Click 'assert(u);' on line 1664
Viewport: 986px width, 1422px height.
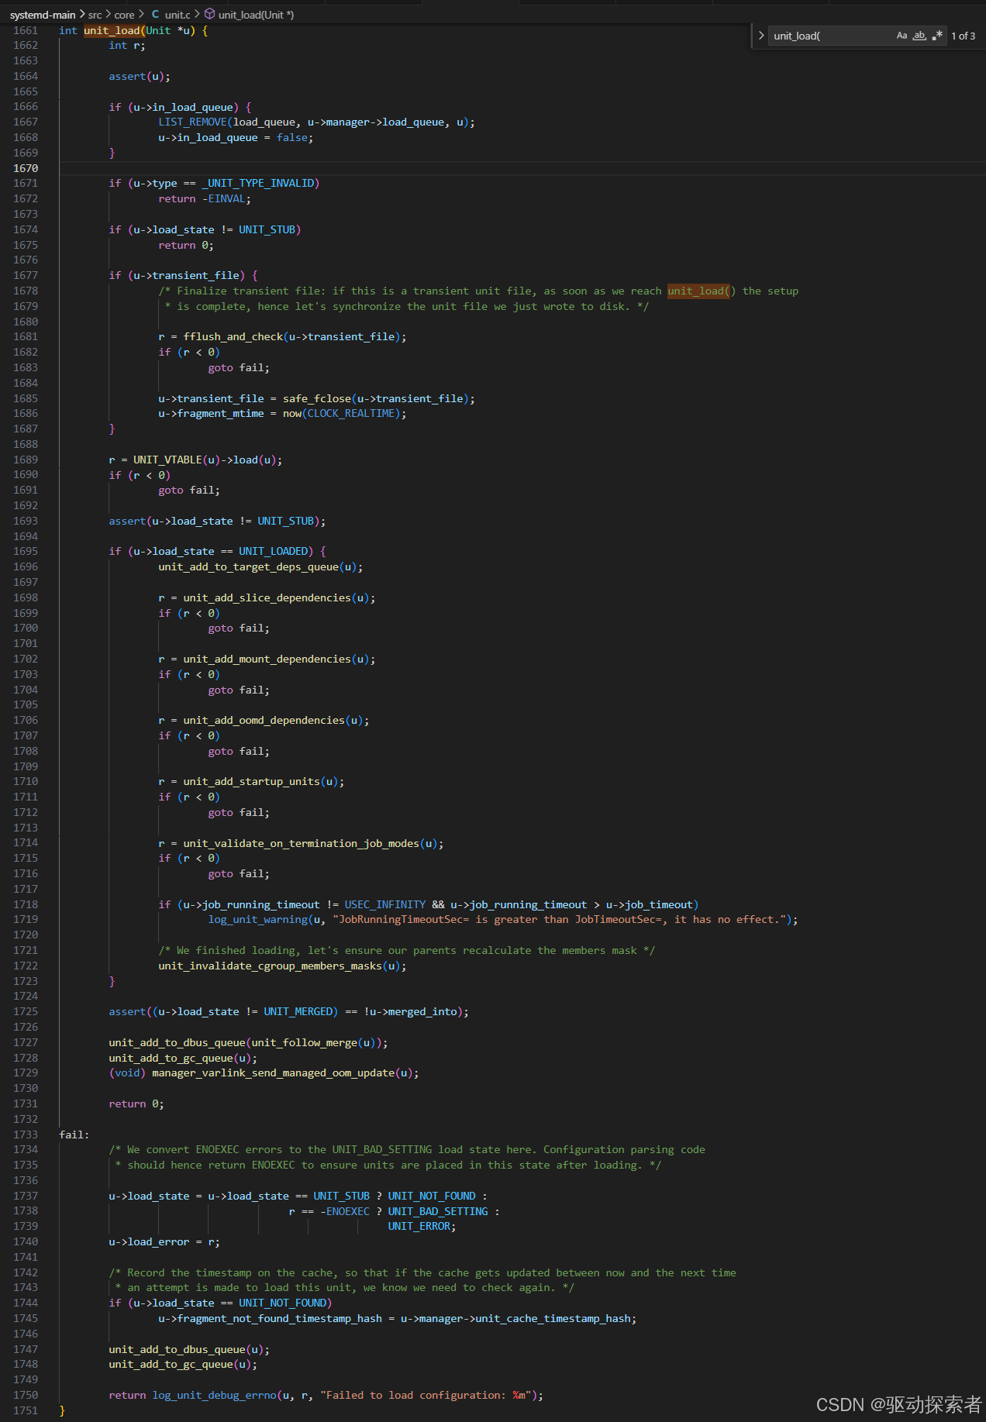tap(140, 76)
